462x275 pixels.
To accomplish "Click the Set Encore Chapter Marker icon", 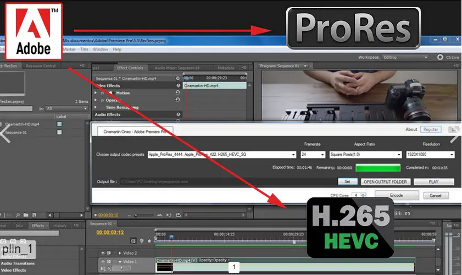I will click(141, 241).
